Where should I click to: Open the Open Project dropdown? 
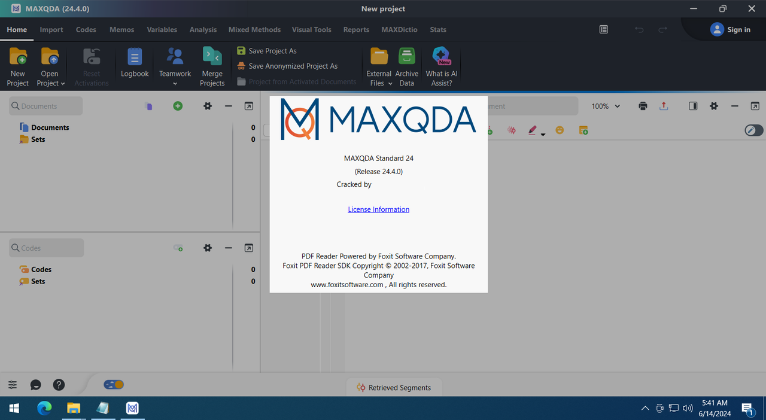click(x=62, y=84)
